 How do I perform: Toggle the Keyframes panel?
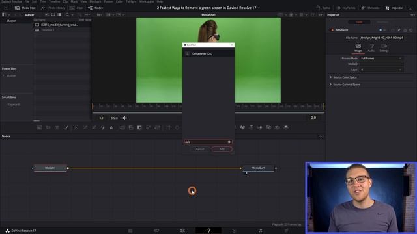pyautogui.click(x=346, y=8)
